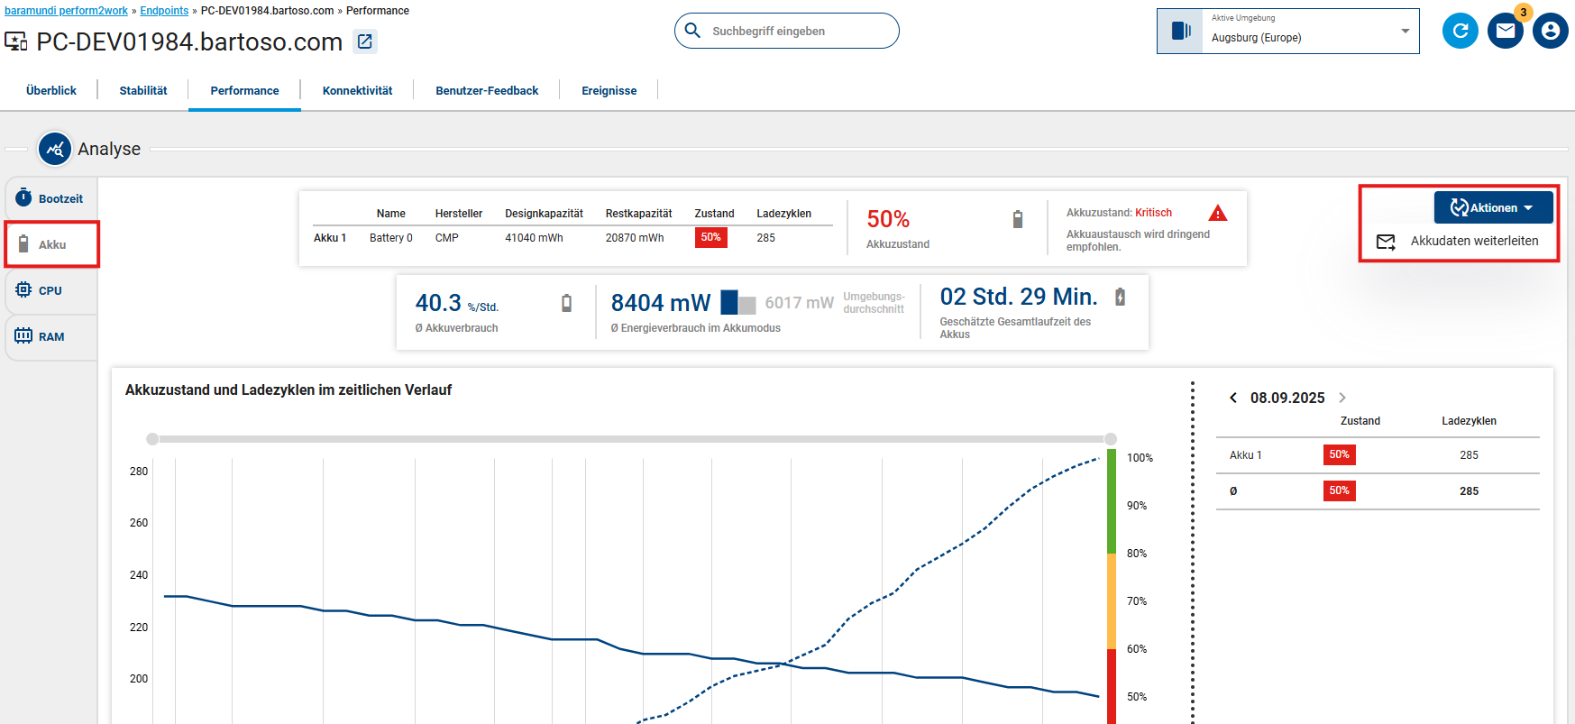Choose Akkudaten weiterleiten from the menu
The height and width of the screenshot is (724, 1575).
(x=1473, y=241)
